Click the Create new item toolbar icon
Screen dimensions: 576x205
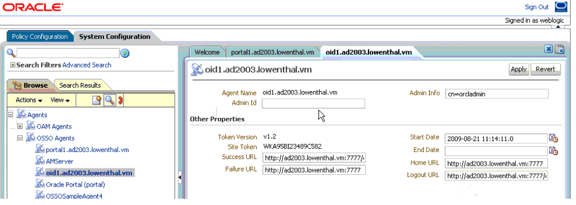[x=96, y=100]
